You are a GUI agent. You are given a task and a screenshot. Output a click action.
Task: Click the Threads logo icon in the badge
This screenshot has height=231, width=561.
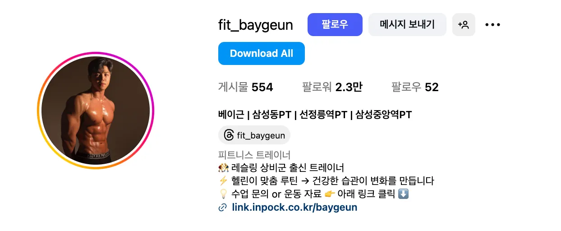click(229, 135)
